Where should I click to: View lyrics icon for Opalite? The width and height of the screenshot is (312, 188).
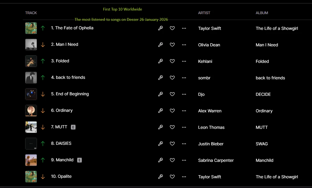point(160,177)
